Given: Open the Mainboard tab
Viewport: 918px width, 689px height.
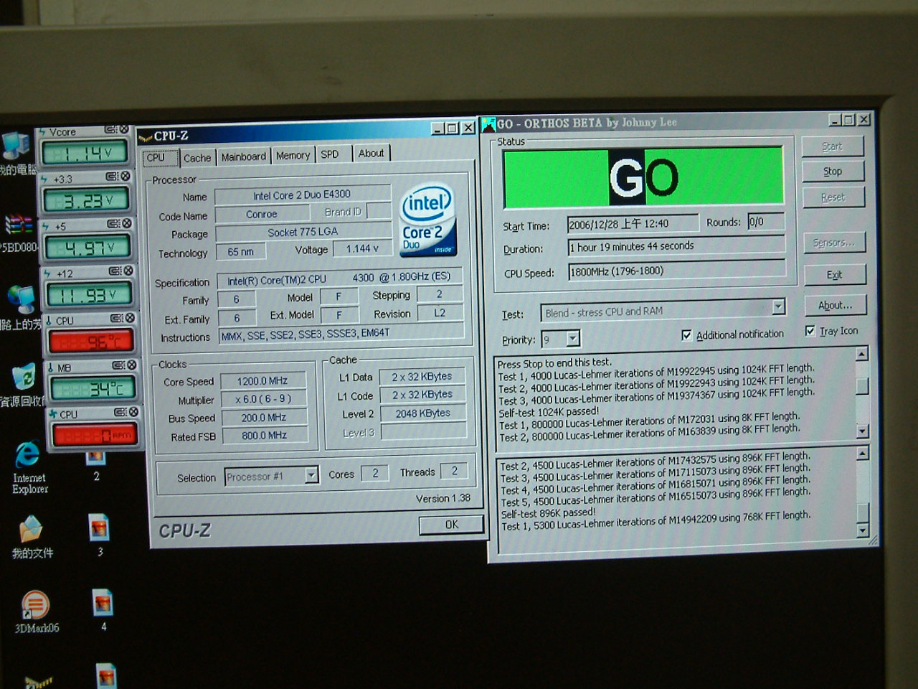Looking at the screenshot, I should tap(244, 156).
